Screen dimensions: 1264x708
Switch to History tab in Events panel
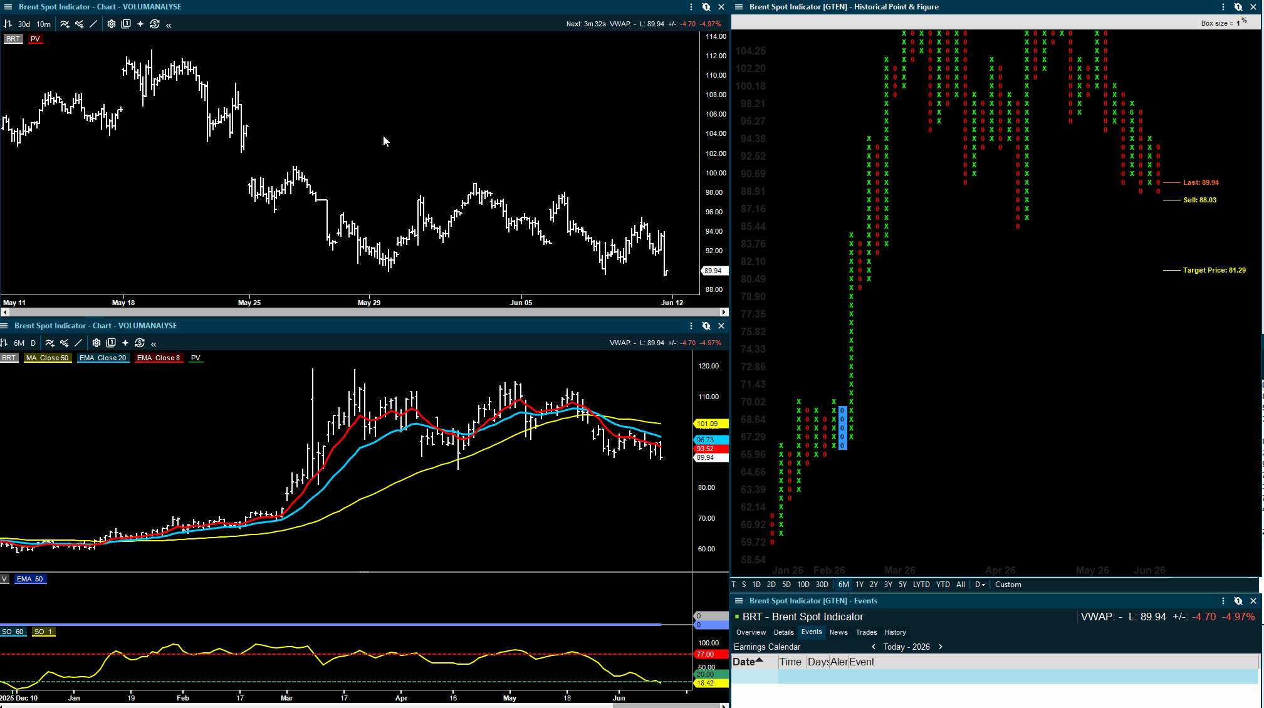(x=895, y=632)
